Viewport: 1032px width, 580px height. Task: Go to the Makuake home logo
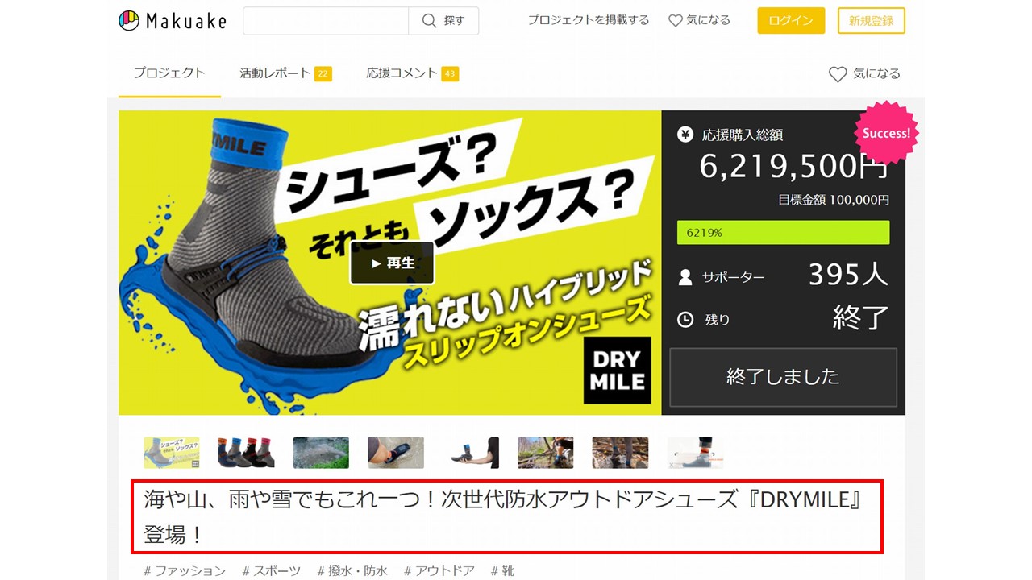(x=173, y=21)
